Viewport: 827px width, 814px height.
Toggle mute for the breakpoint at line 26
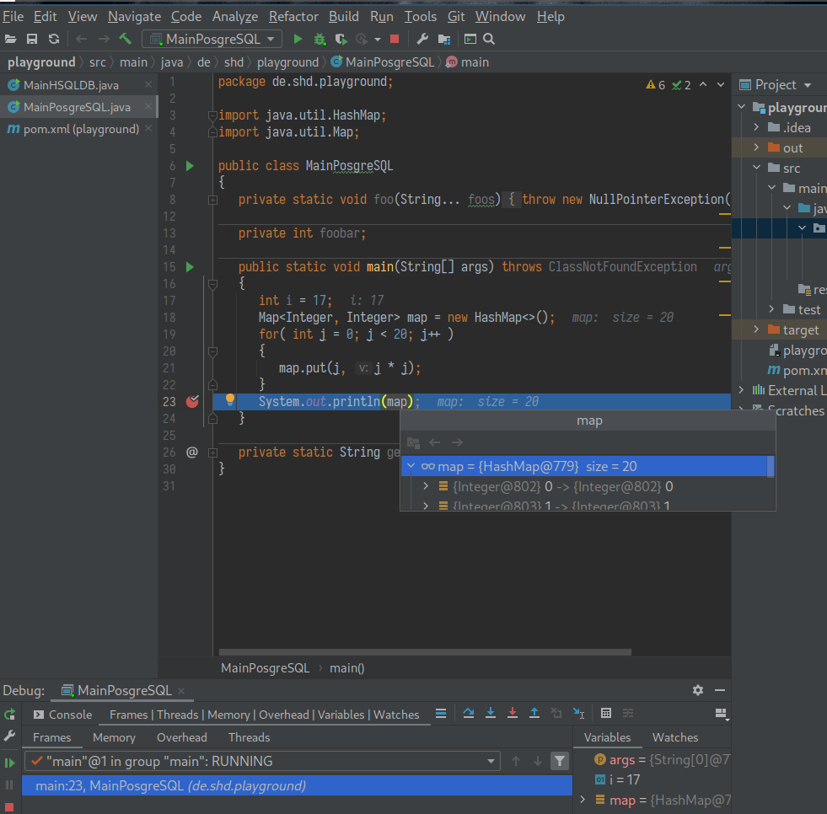tap(192, 453)
